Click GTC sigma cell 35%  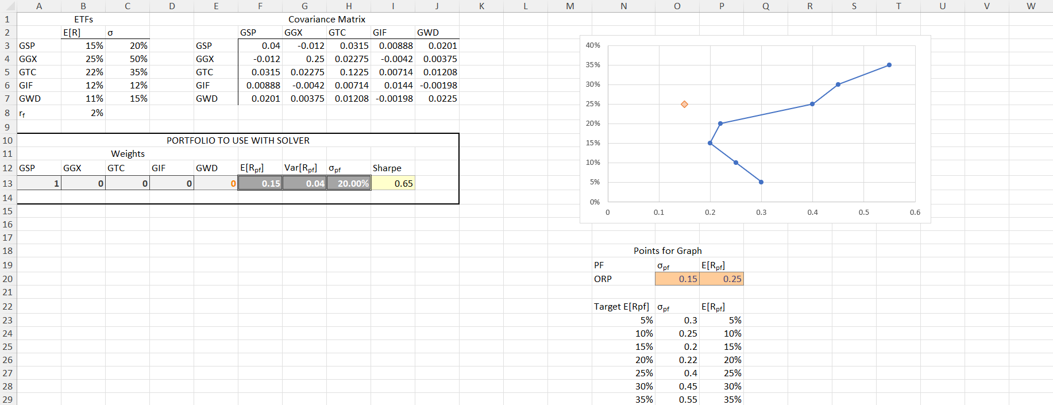point(128,72)
